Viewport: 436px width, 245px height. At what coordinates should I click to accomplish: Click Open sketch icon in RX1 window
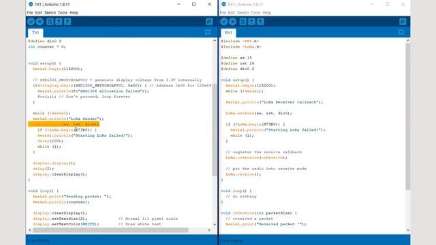coord(251,21)
